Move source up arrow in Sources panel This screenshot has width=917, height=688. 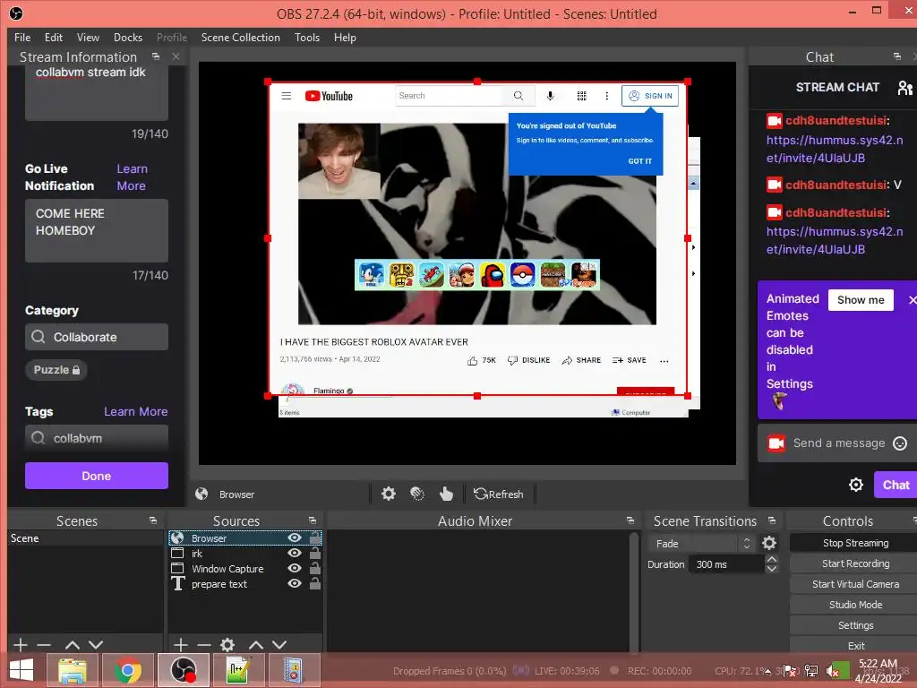(x=256, y=645)
